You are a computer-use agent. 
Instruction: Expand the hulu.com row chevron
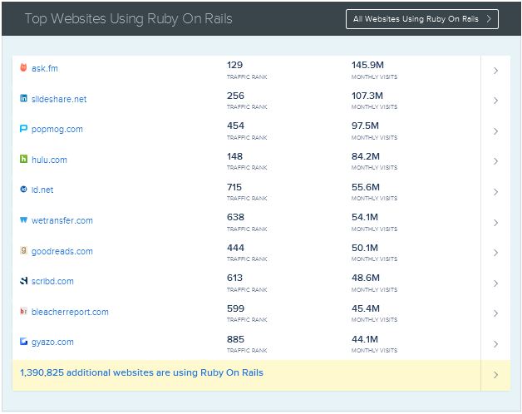495,161
